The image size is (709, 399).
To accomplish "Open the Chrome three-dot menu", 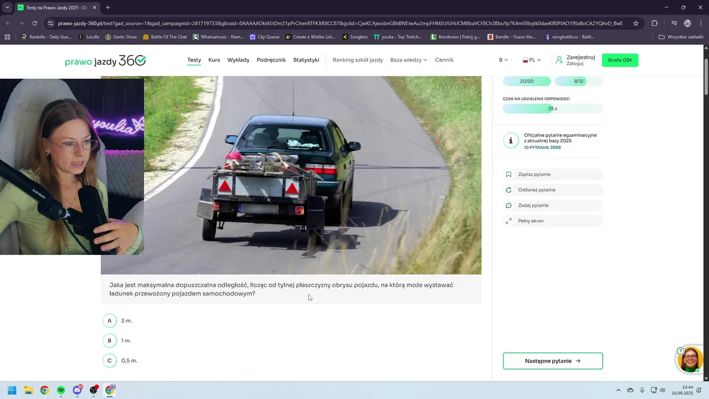I will click(700, 23).
